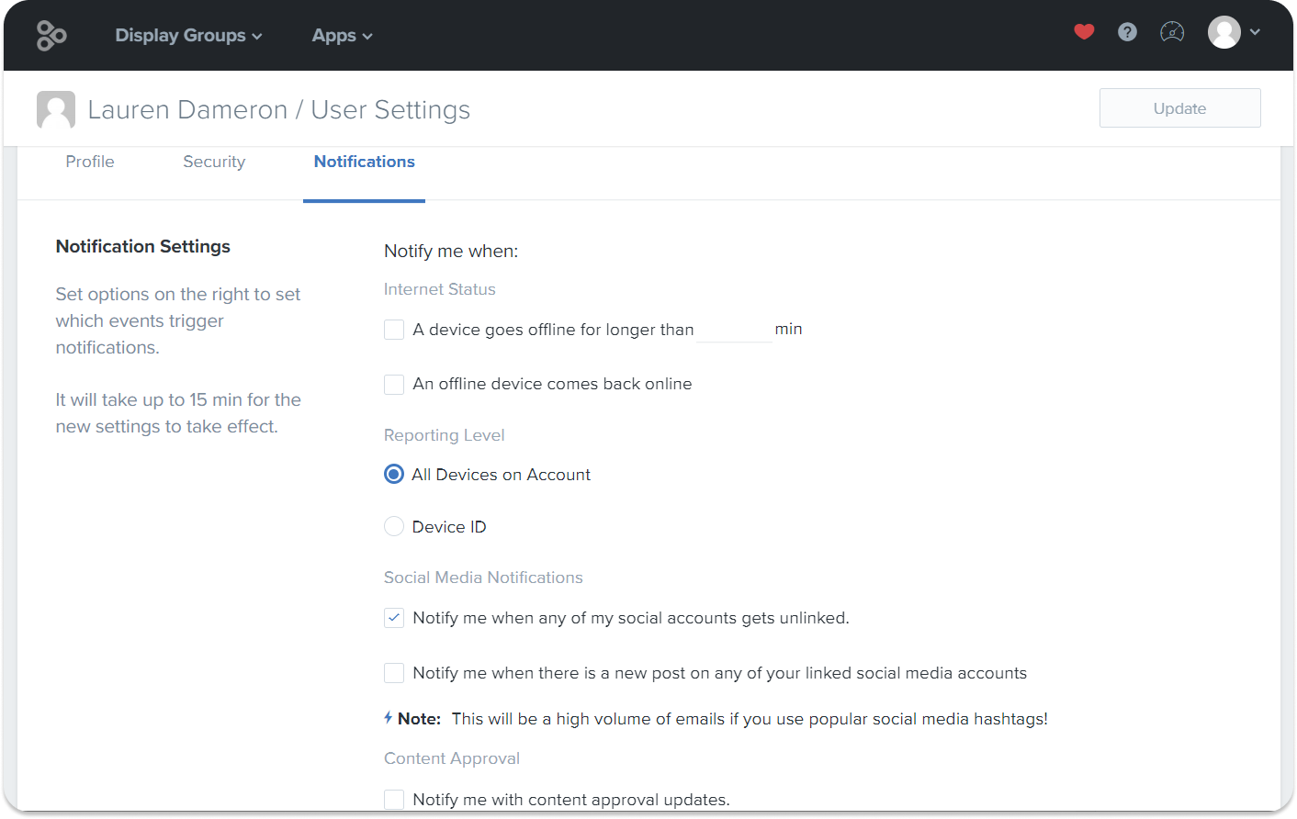The width and height of the screenshot is (1297, 819).
Task: Click the user avatar in navbar
Action: tap(1224, 32)
